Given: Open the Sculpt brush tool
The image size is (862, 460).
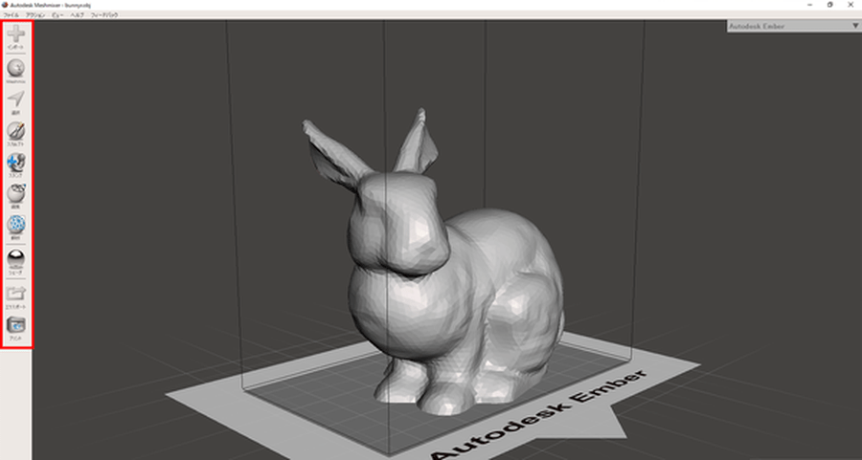Looking at the screenshot, I should tap(16, 131).
